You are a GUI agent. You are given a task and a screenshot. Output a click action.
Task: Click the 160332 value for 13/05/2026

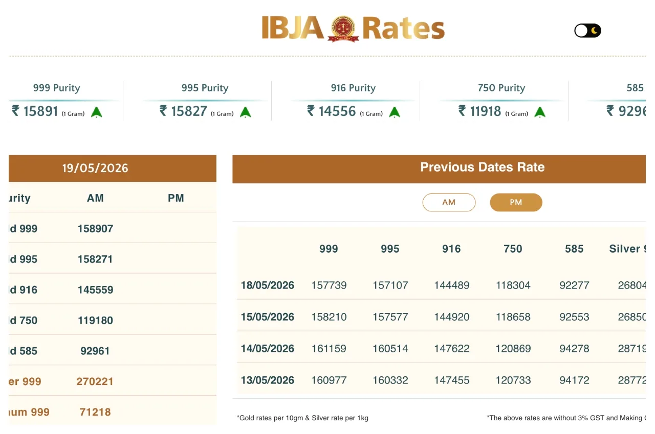coord(390,380)
